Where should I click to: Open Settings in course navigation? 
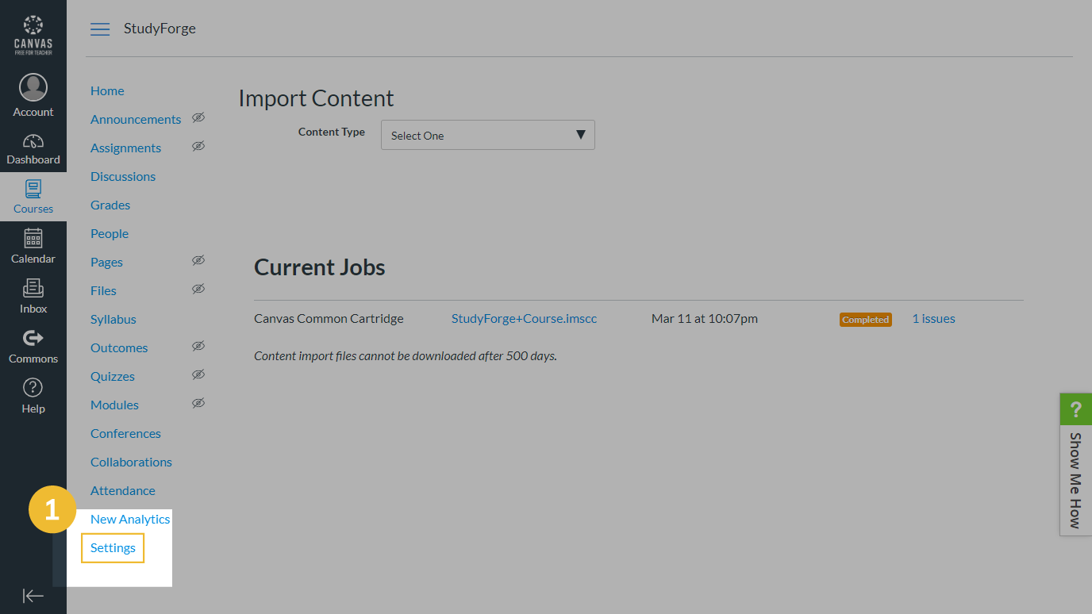(x=113, y=548)
